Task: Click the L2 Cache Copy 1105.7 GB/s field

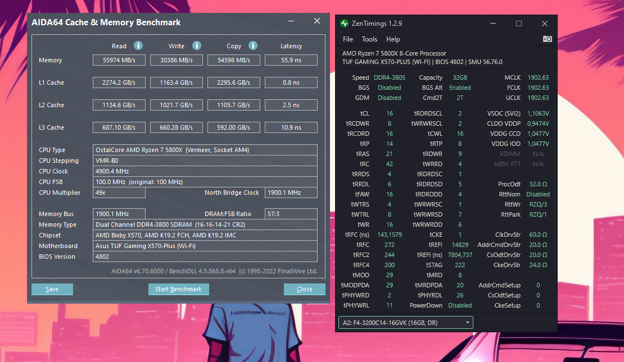Action: click(234, 105)
